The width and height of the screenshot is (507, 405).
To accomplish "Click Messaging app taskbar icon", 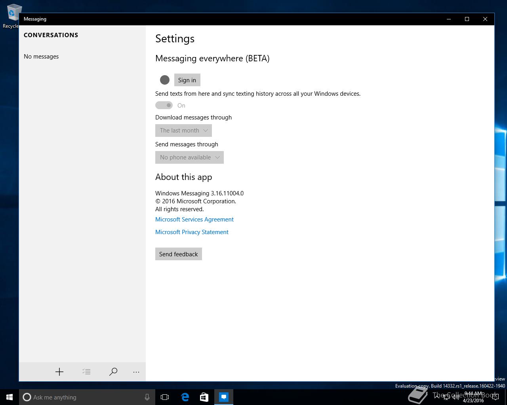I will [224, 397].
